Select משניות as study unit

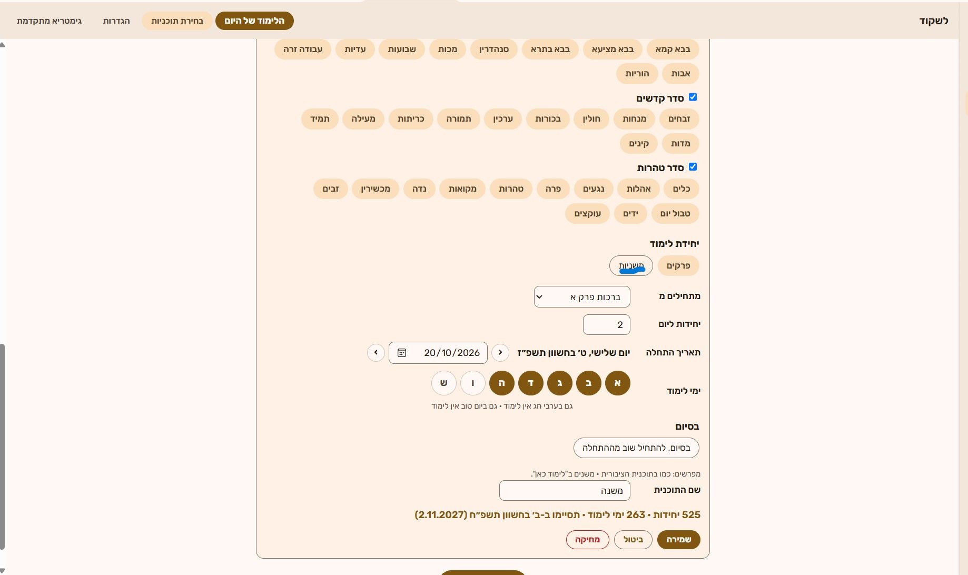(631, 266)
